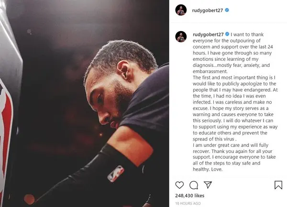287x207 pixels.
Task: Click the small avatar beside the caption
Action: coord(181,37)
